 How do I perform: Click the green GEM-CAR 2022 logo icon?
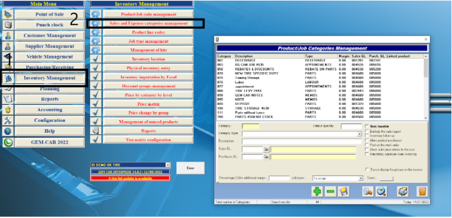8,142
